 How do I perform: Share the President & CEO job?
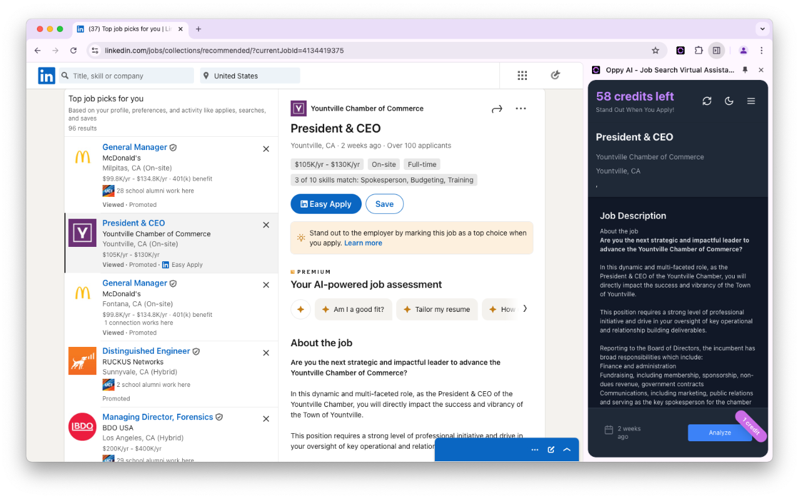497,109
